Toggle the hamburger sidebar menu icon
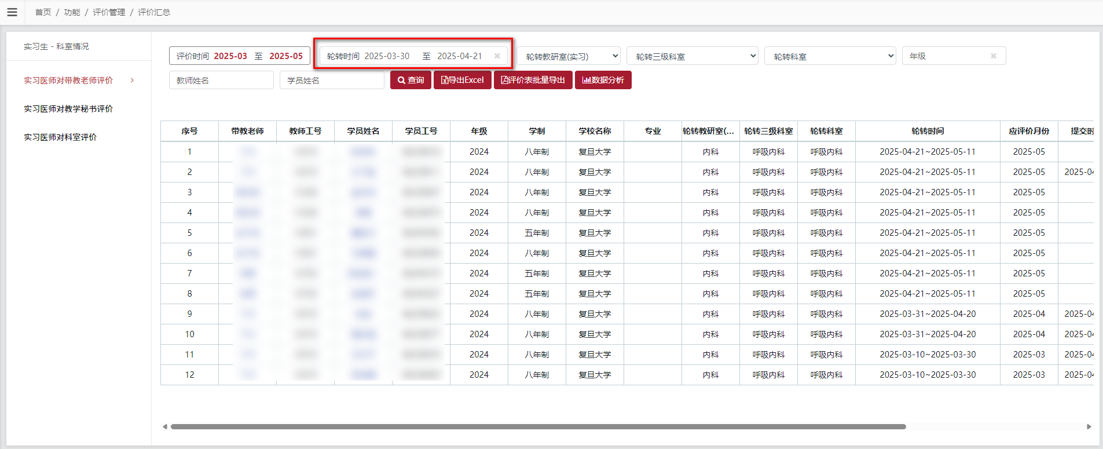 12,12
